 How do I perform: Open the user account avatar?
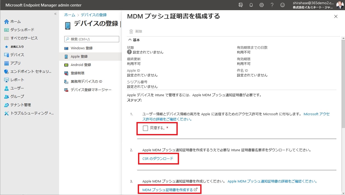pyautogui.click(x=340, y=5)
